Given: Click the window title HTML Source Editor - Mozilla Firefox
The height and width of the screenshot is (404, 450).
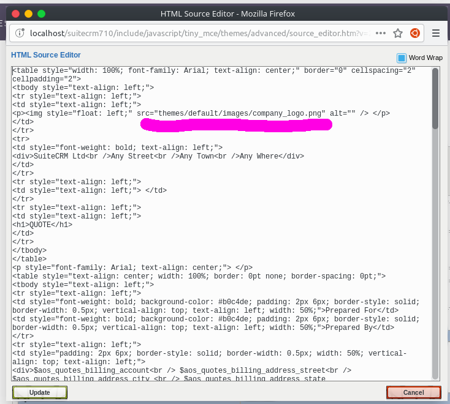Looking at the screenshot, I should pos(227,13).
